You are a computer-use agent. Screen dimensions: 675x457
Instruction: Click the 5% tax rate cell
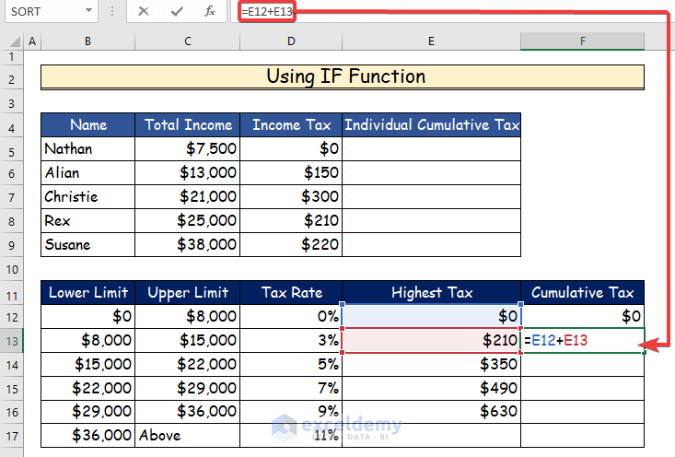(x=291, y=364)
